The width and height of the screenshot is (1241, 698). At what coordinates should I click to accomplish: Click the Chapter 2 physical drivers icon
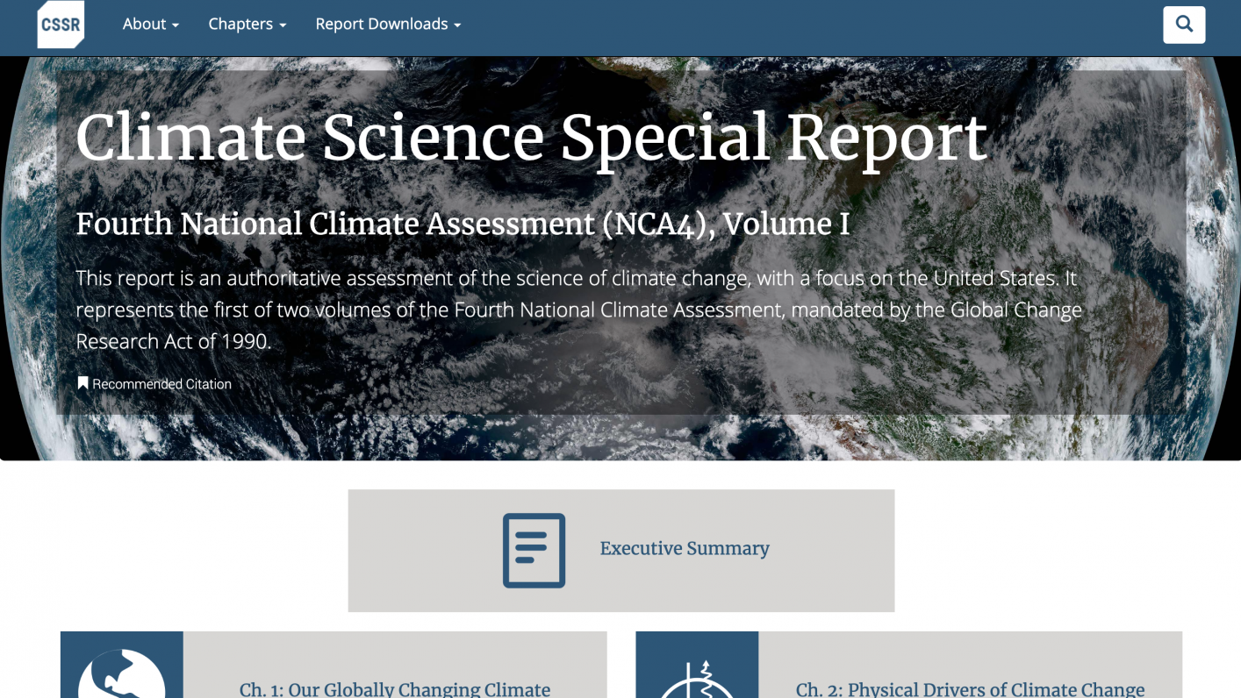pyautogui.click(x=697, y=677)
